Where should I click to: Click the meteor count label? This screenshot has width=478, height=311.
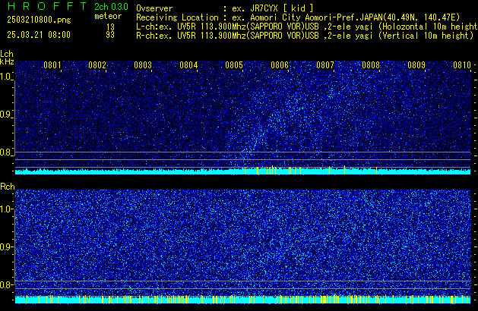click(x=108, y=16)
